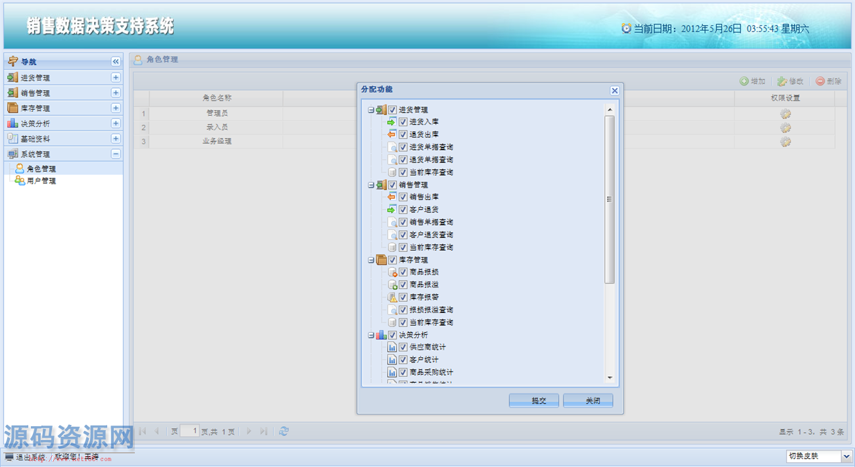Click the 销售管理 door icon in dialog tree
Viewport: 855px width, 467px height.
click(x=381, y=185)
